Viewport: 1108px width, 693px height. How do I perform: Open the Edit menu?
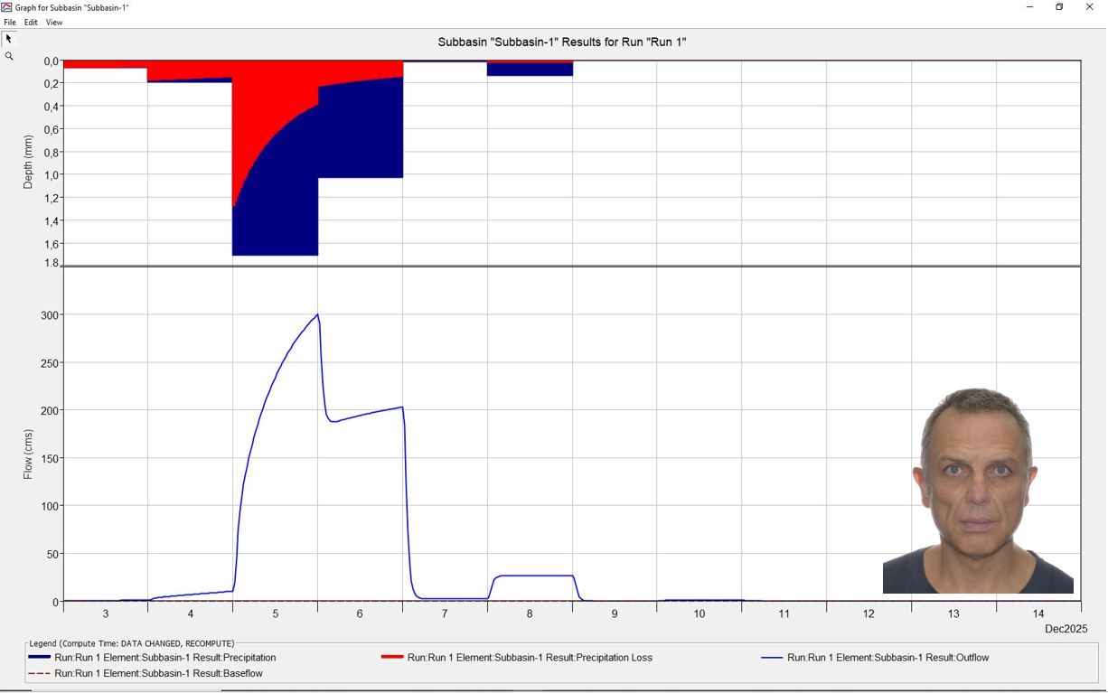click(x=31, y=23)
